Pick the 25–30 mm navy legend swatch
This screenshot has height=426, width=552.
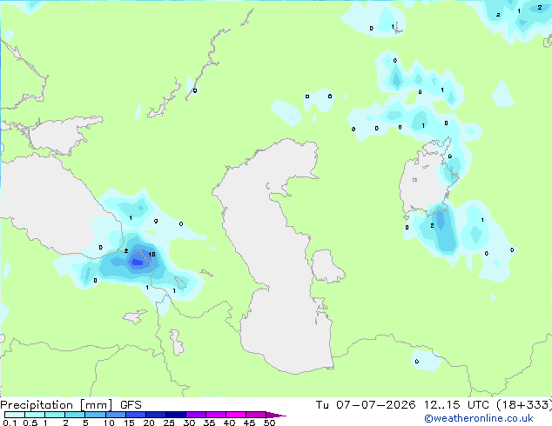(x=176, y=415)
